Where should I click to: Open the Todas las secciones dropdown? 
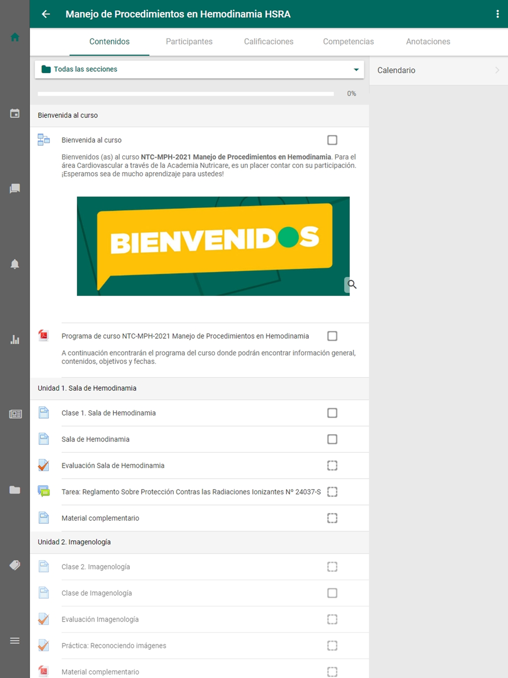coord(199,69)
